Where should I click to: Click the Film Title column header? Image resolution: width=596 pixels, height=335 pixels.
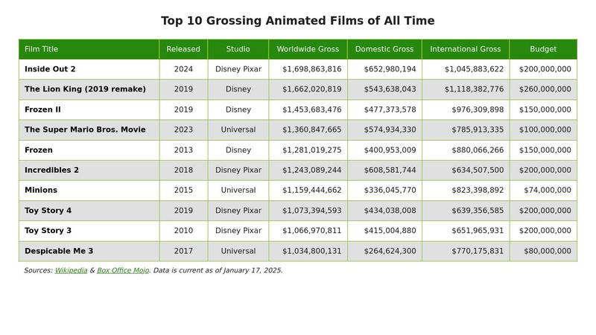(x=41, y=49)
